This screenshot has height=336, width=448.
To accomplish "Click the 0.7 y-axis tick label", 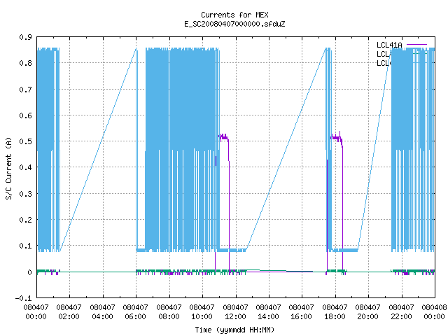I will click(x=25, y=90).
